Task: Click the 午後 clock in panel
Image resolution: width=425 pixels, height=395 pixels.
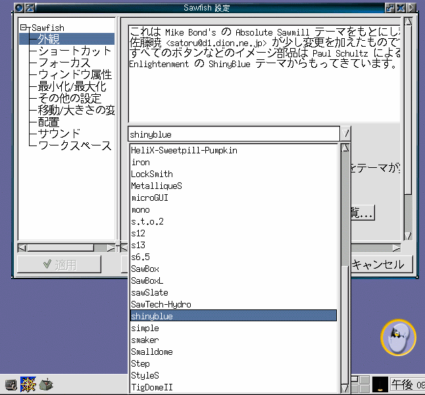Action: point(407,384)
